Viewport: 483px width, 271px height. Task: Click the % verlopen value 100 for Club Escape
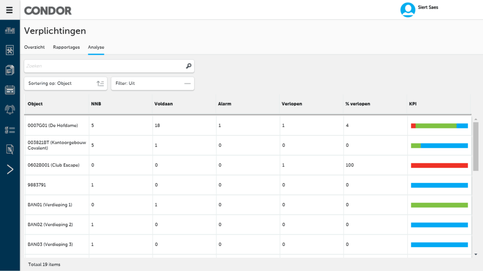tap(350, 165)
